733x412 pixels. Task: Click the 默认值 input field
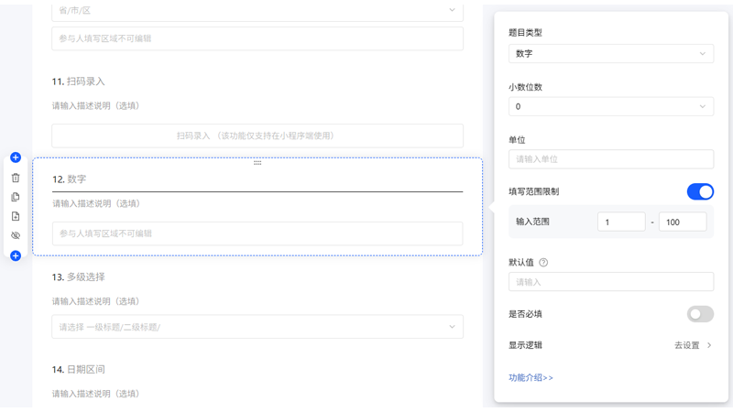coord(611,282)
